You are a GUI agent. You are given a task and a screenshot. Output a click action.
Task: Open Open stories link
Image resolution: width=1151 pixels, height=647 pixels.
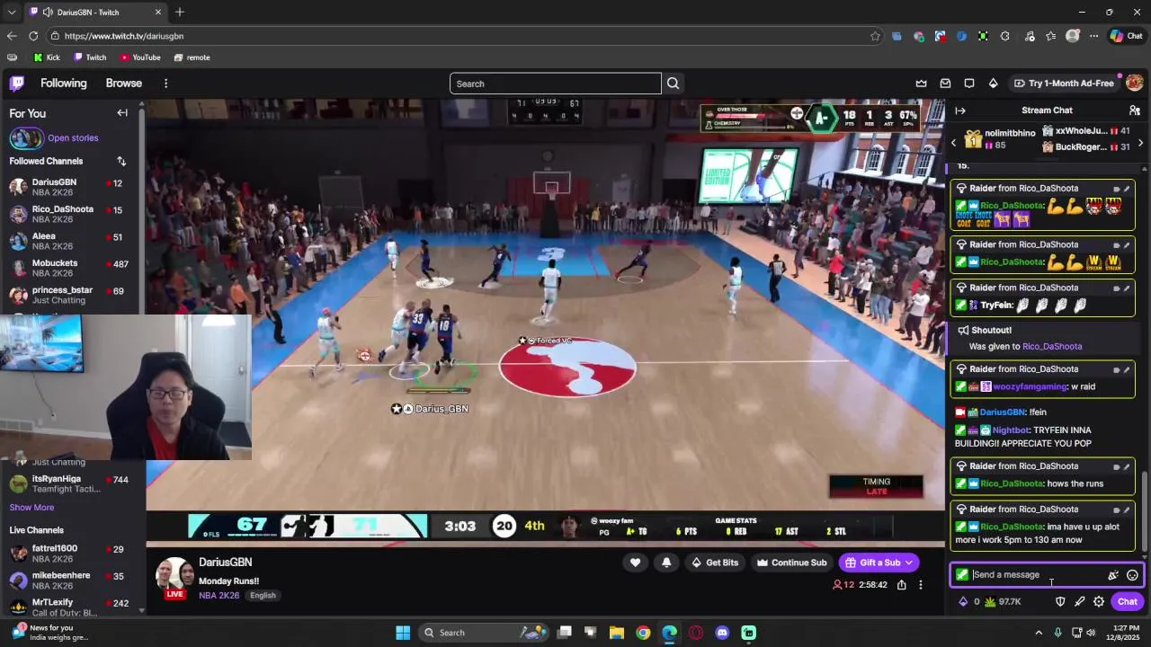coord(73,138)
